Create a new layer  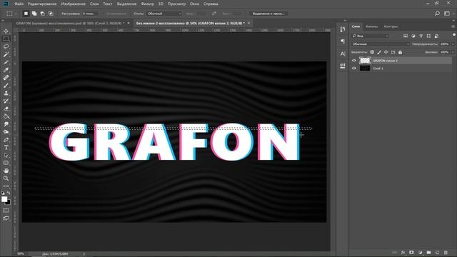coord(437,252)
